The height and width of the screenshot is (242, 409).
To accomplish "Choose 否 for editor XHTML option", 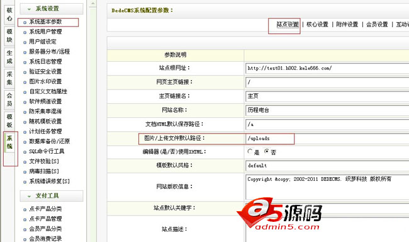I will tap(267, 151).
